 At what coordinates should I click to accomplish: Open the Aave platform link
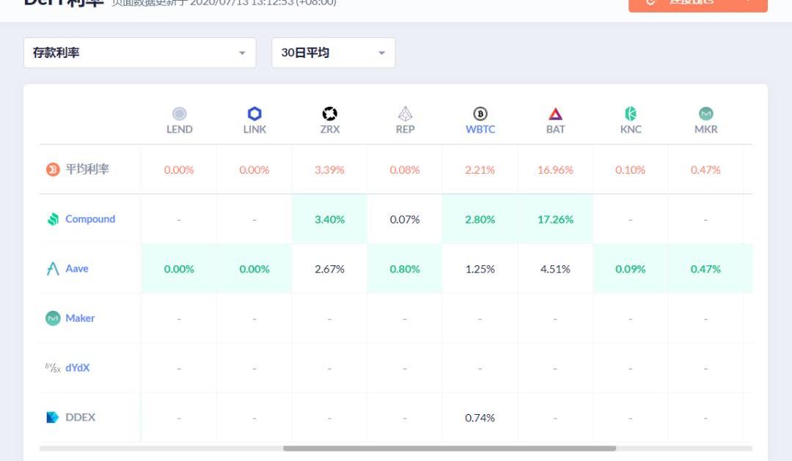click(x=76, y=269)
